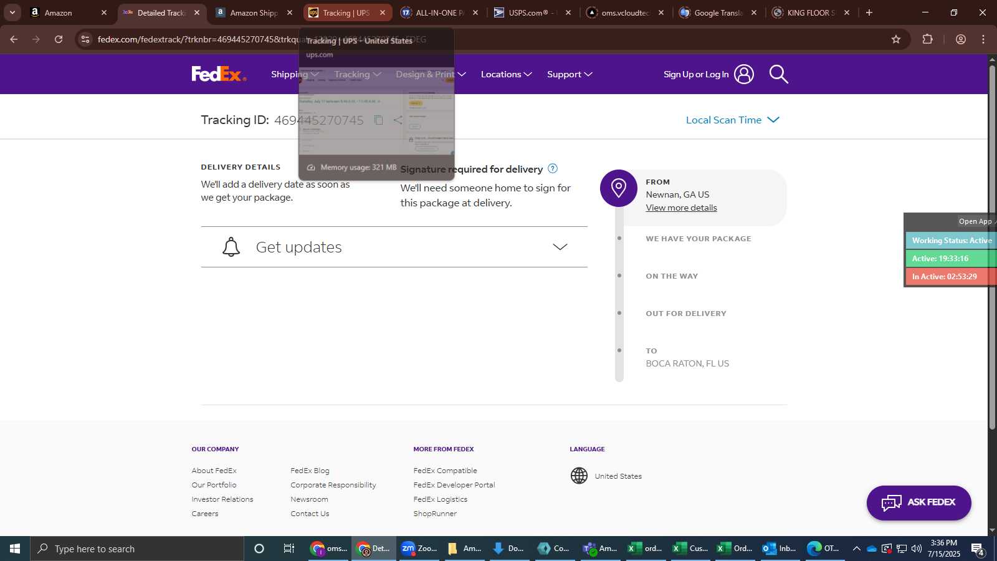Switch to the Google Translate tab
Viewport: 997px width, 561px height.
tap(718, 12)
